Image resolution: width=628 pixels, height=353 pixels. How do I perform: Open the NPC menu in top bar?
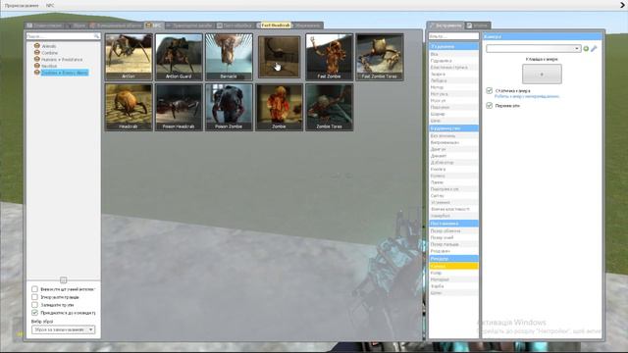(50, 6)
